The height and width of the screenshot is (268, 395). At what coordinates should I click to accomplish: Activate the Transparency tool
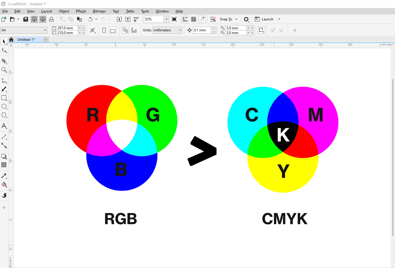click(x=4, y=165)
